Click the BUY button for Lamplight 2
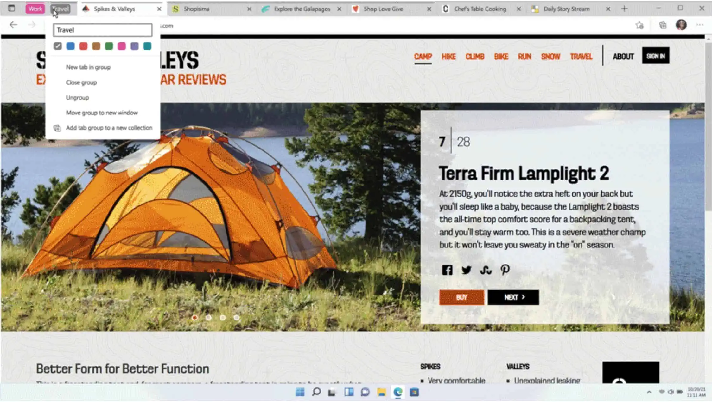This screenshot has width=712, height=402. coord(461,297)
